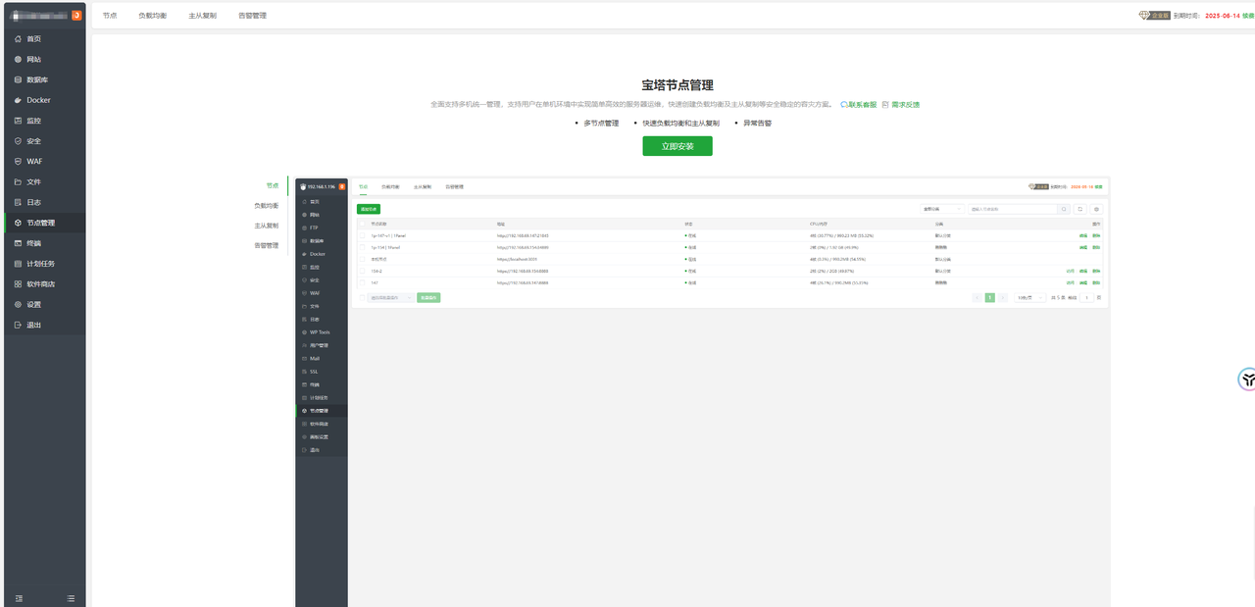Viewport: 1255px width, 607px height.
Task: Open the floating assistant widget on the right edge
Action: click(1246, 379)
